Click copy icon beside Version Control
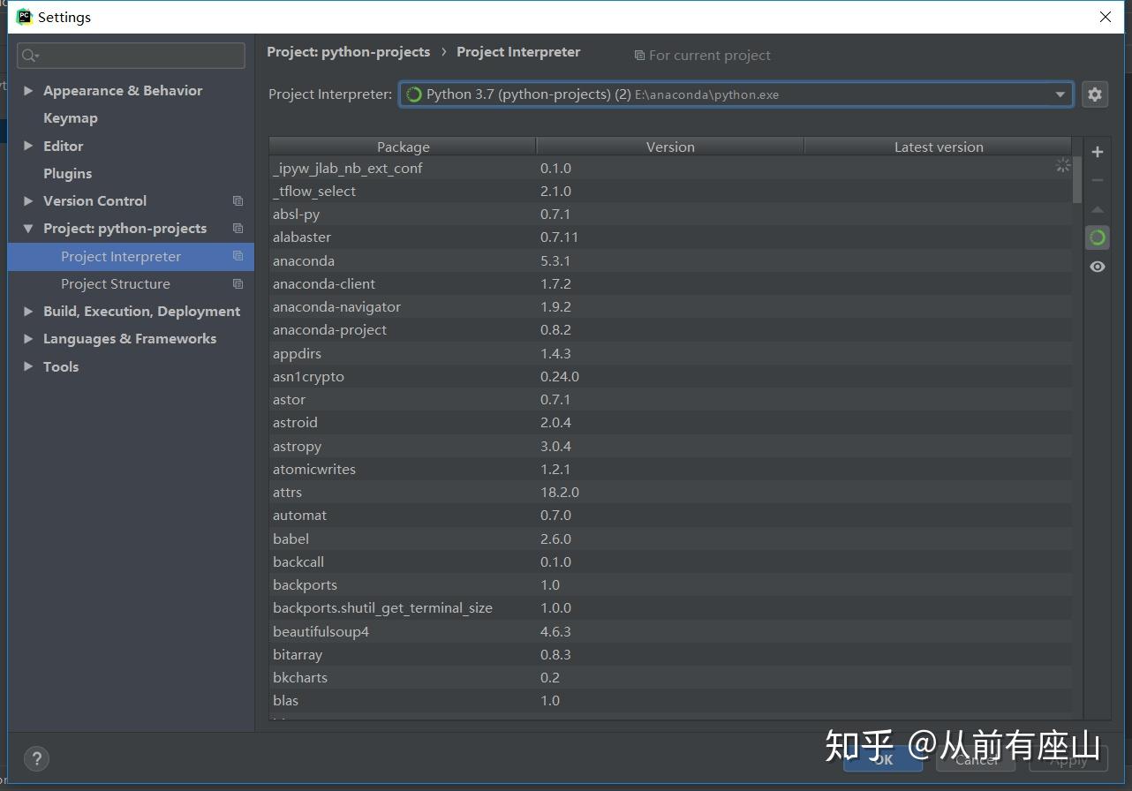Image resolution: width=1132 pixels, height=791 pixels. [x=238, y=201]
